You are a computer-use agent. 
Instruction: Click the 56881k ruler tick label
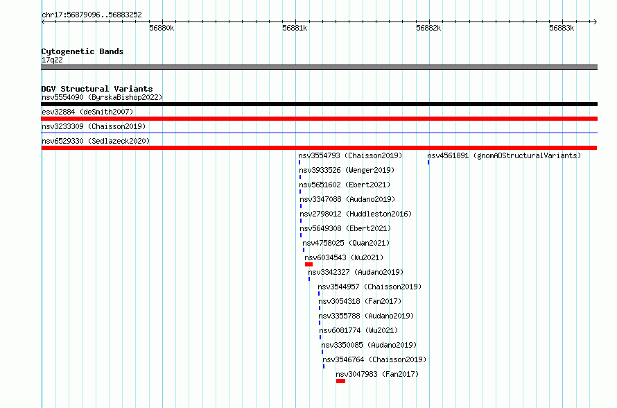(x=295, y=28)
